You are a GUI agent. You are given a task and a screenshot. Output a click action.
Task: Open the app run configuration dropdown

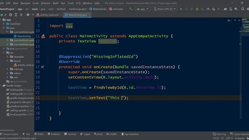point(142,9)
